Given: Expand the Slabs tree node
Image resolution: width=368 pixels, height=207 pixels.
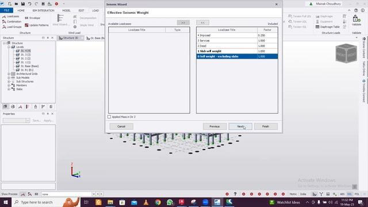Looking at the screenshot, I should (x=9, y=89).
